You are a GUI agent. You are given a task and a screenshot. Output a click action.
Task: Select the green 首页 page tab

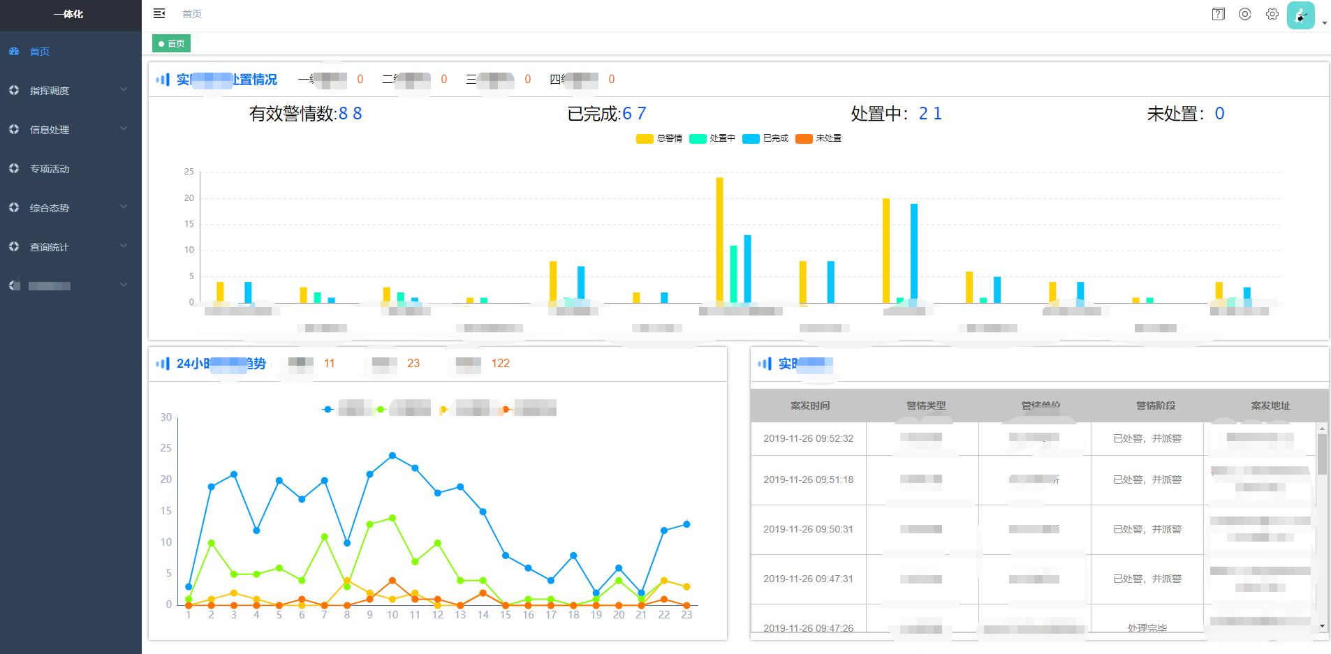[x=171, y=43]
